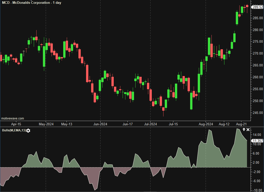Click the Jun-2024 date axis label
The height and width of the screenshot is (192, 264).
pos(100,124)
